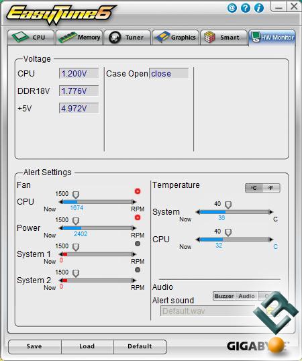Open the CPU tab
This screenshot has height=361, width=302.
[31, 38]
